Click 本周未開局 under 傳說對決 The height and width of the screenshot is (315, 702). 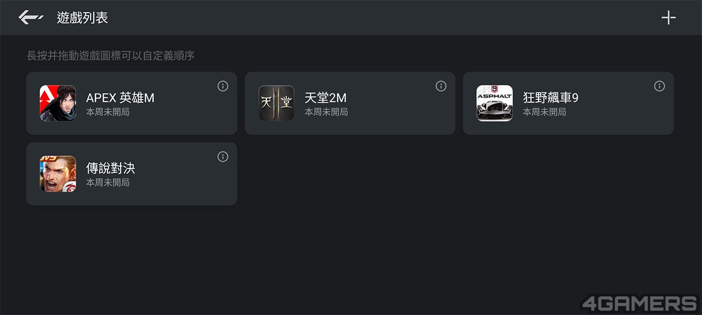(107, 183)
